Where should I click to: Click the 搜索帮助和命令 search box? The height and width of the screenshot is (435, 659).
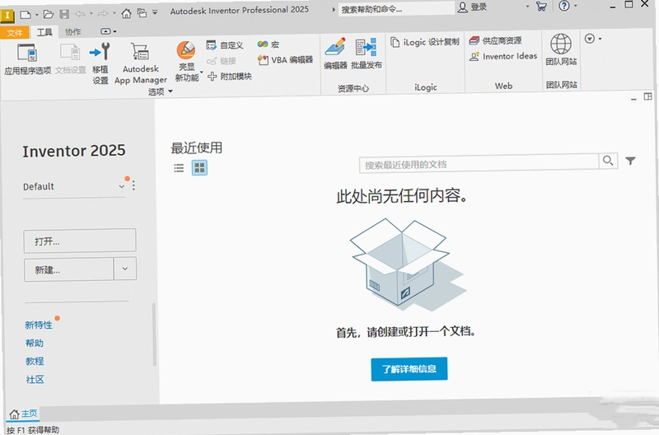tap(396, 9)
